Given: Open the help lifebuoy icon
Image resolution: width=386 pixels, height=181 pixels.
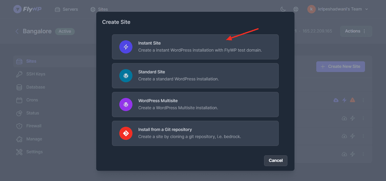Looking at the screenshot, I should click(x=296, y=9).
